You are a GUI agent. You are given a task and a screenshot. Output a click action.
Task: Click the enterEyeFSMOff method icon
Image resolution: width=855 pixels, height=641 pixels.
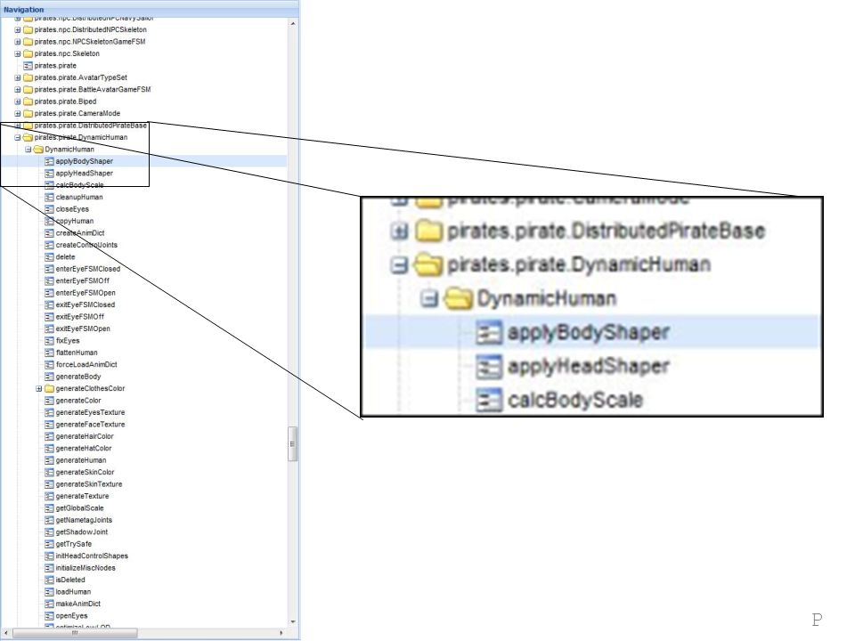click(x=49, y=282)
